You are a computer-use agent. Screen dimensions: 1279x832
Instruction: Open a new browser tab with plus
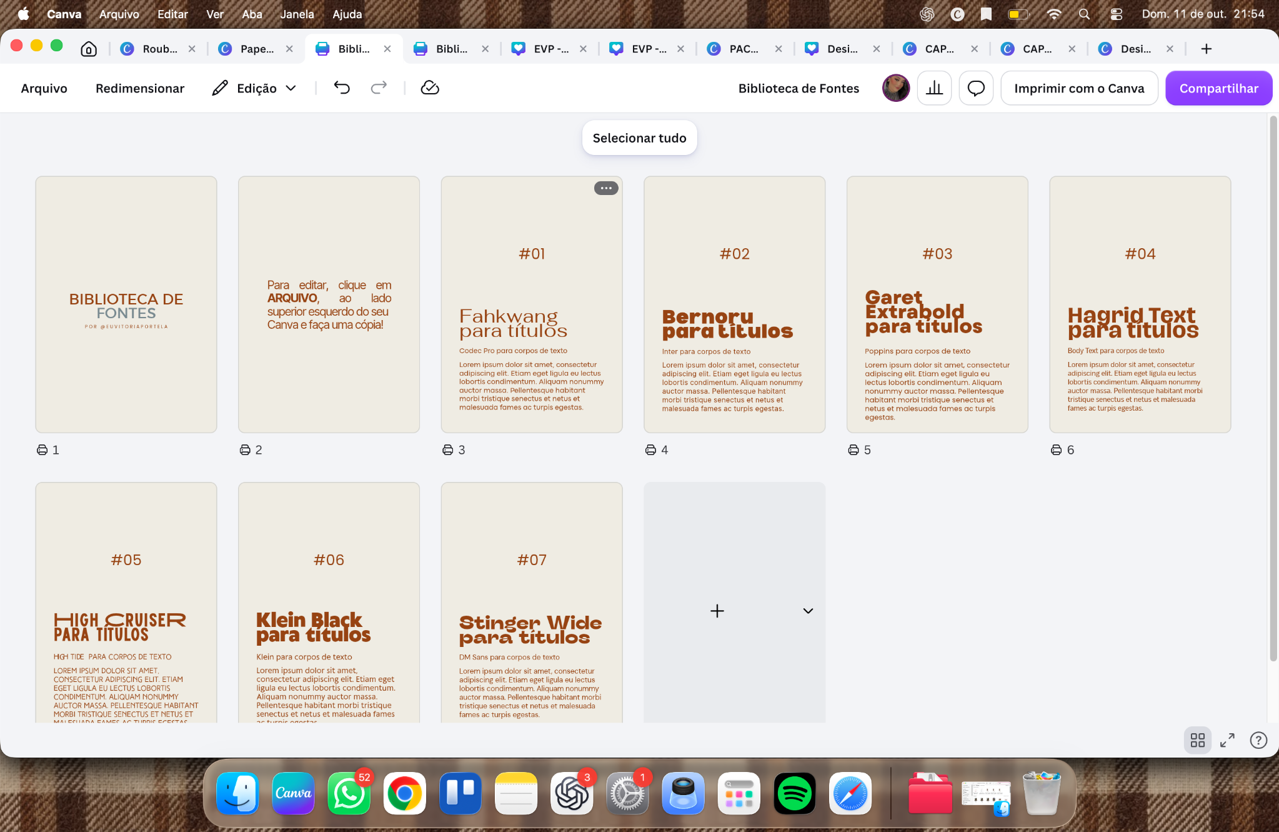coord(1206,49)
